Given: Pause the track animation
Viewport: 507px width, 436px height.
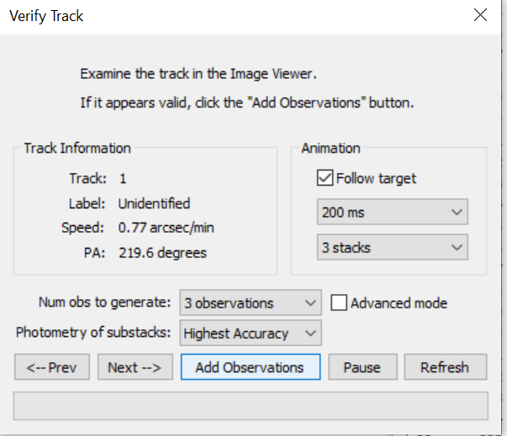Looking at the screenshot, I should [x=362, y=367].
